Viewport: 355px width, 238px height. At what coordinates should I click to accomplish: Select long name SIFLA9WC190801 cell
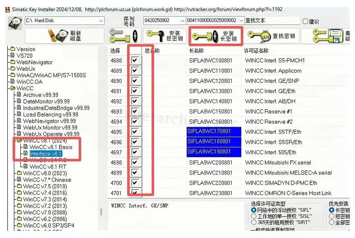pos(214,152)
